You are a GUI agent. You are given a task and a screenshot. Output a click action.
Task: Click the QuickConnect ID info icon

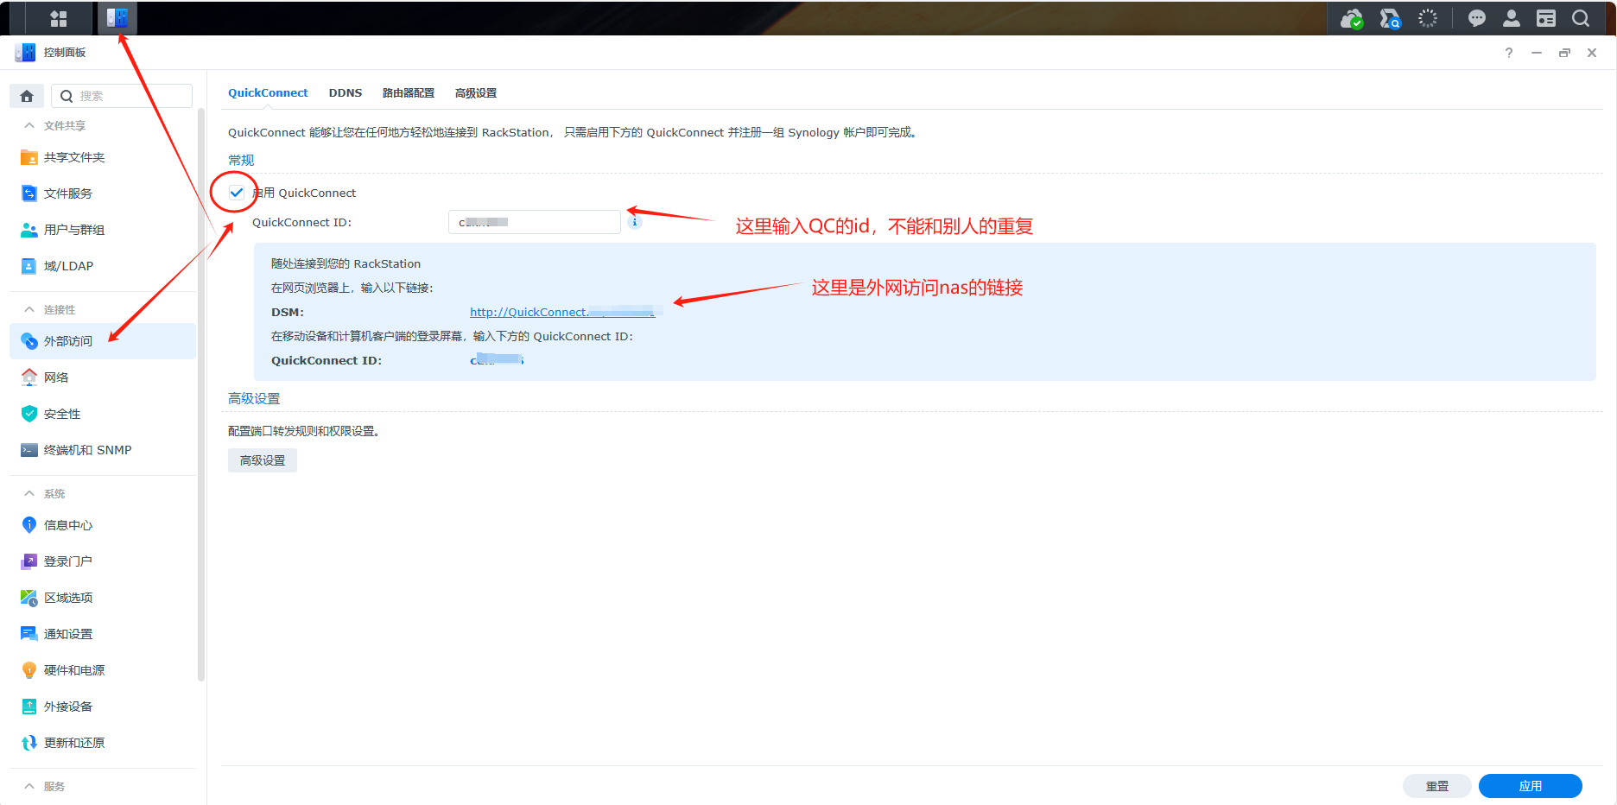[635, 222]
